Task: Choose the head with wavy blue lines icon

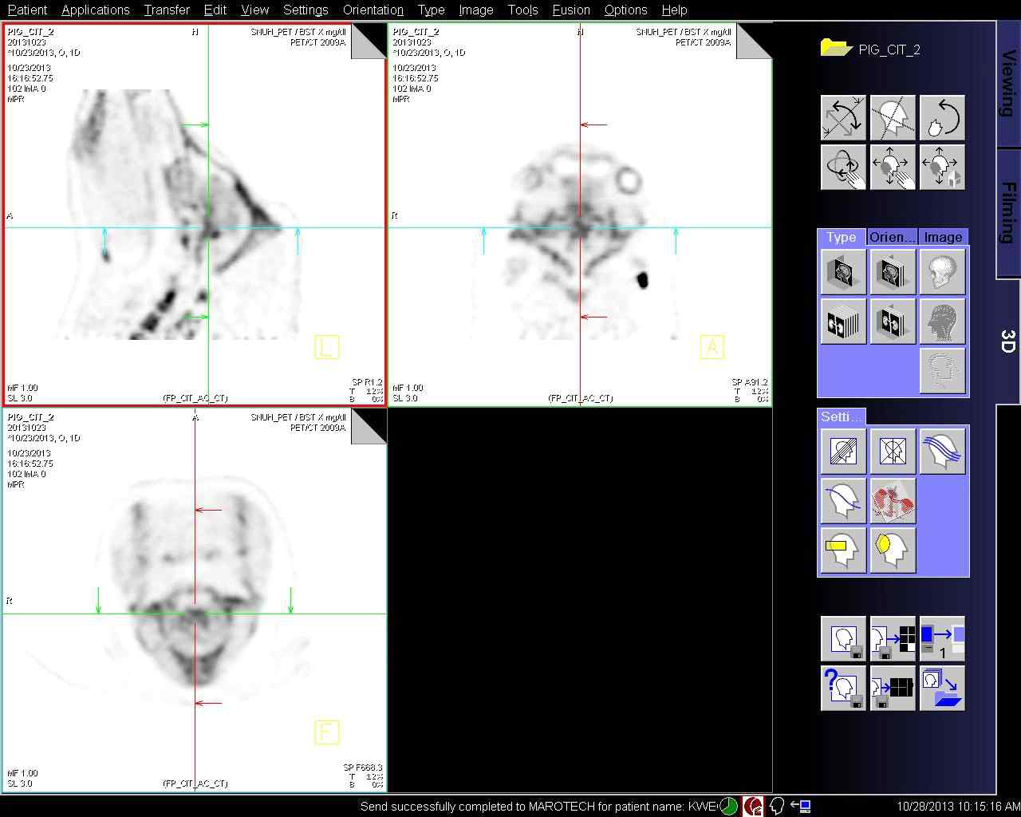Action: (x=942, y=452)
